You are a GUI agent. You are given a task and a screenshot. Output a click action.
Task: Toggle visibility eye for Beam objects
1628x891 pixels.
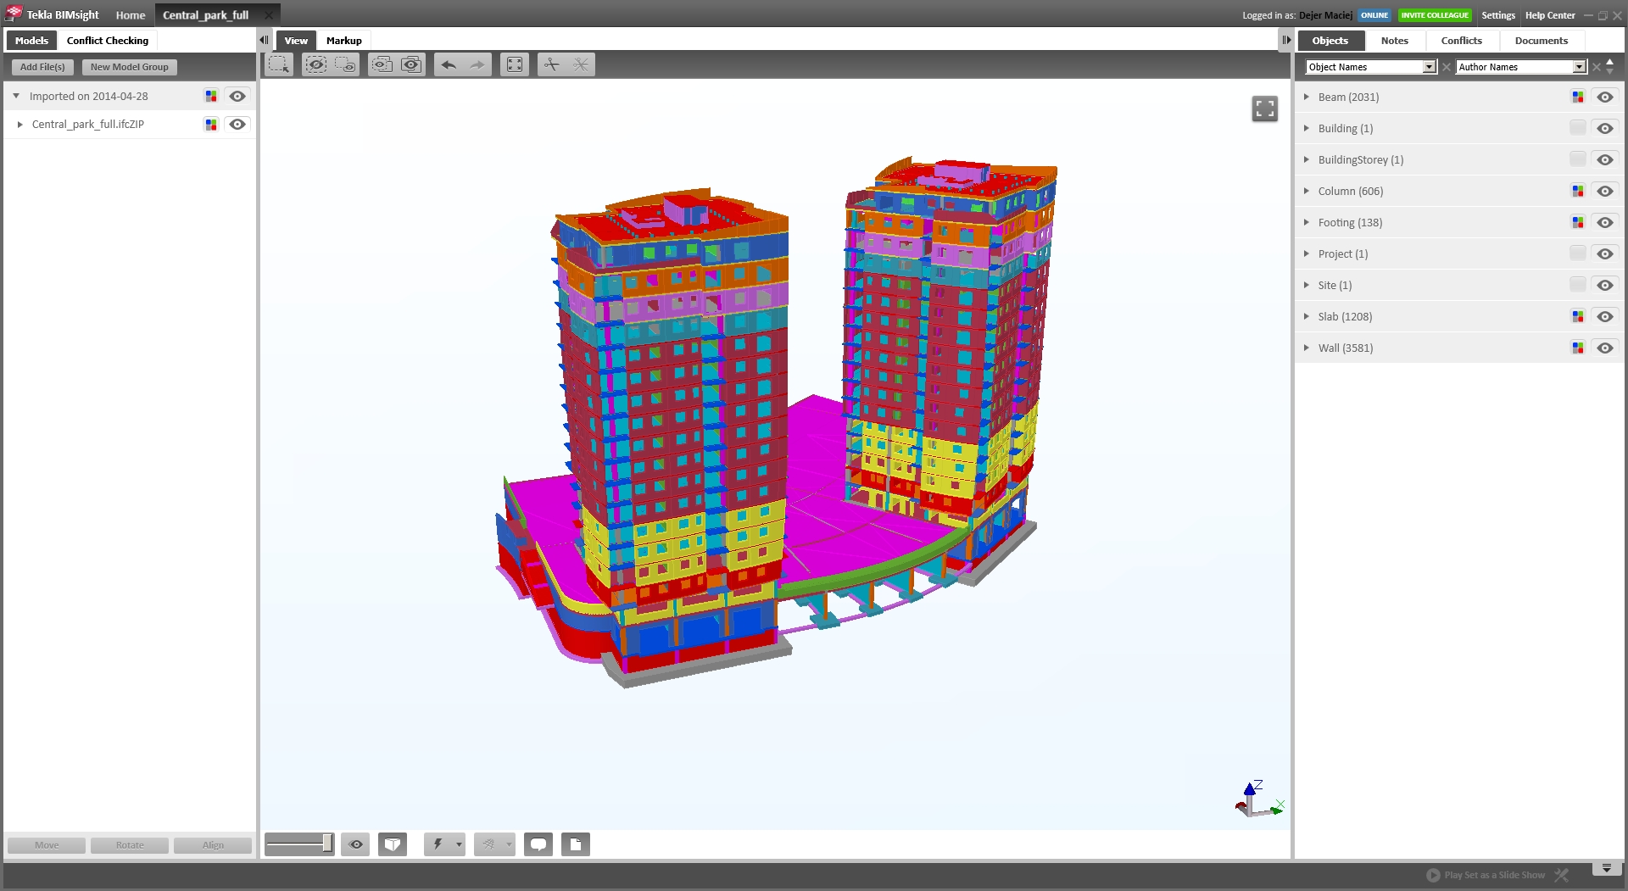(x=1605, y=97)
